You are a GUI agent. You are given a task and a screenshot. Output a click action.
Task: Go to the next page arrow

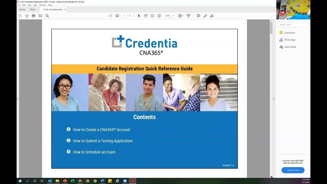pyautogui.click(x=117, y=16)
